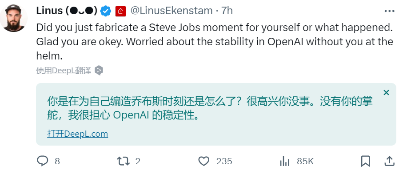Open the three-dot more options menu
The image size is (407, 170).
[x=389, y=11]
